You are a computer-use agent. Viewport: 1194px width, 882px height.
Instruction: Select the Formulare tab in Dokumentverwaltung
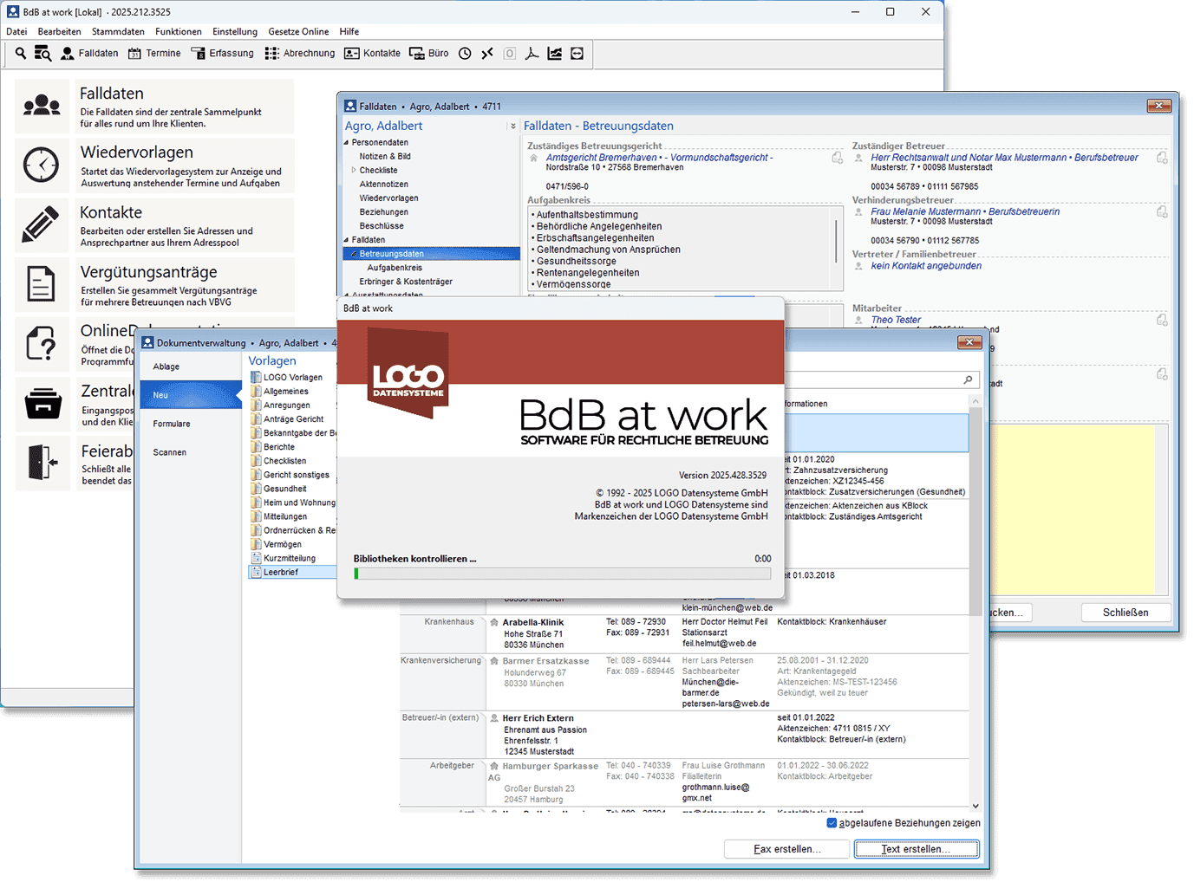[x=172, y=424]
